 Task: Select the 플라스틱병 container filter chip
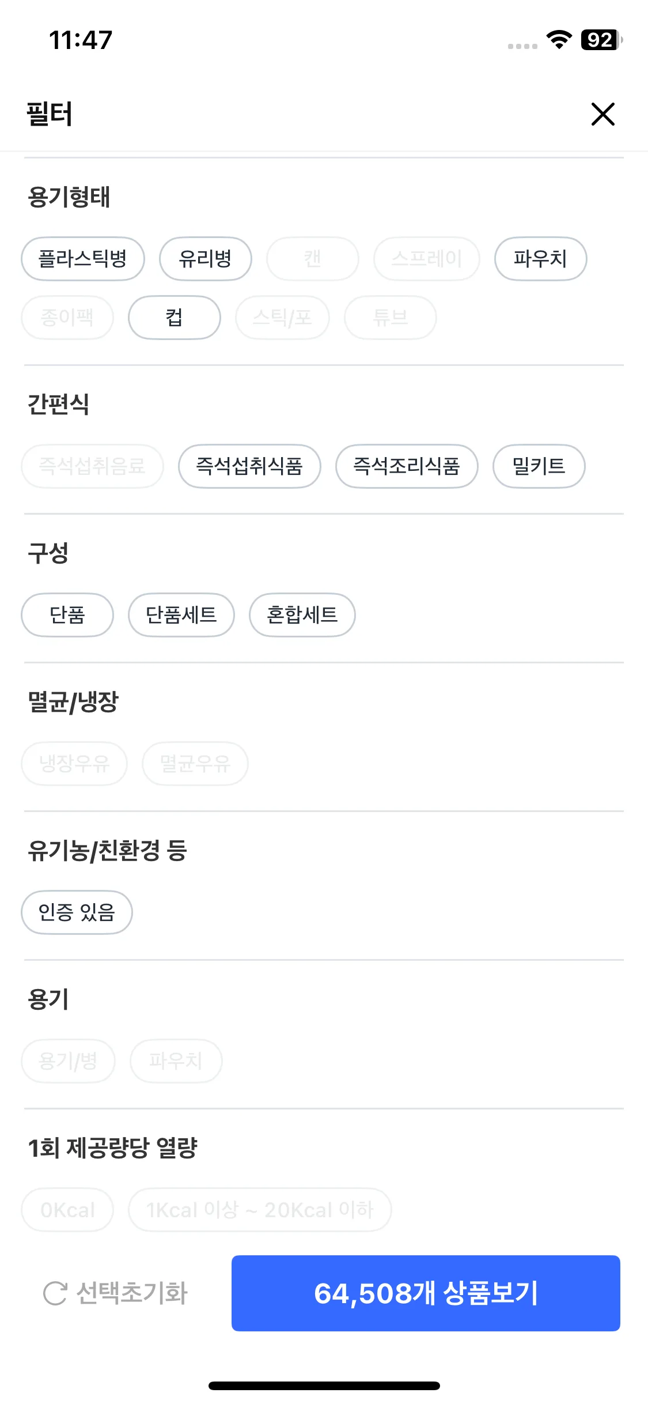click(x=83, y=259)
